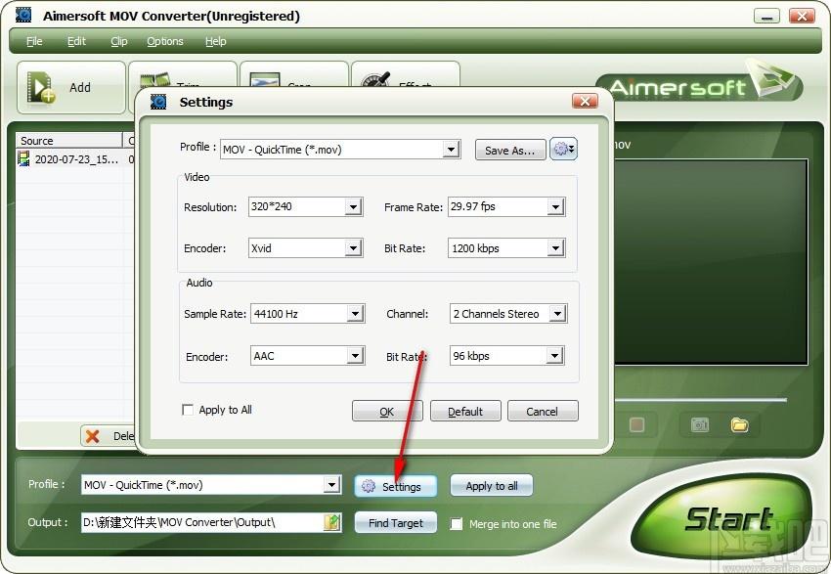Open snapshot folder icon under preview
The image size is (831, 574).
tap(739, 424)
